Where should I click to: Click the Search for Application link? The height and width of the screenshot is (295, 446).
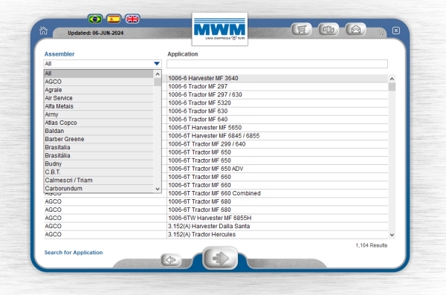(74, 253)
